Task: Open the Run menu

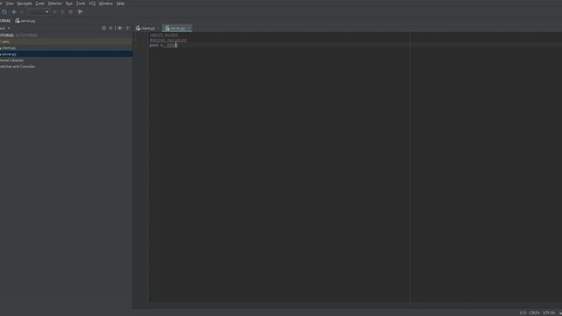Action: (68, 4)
